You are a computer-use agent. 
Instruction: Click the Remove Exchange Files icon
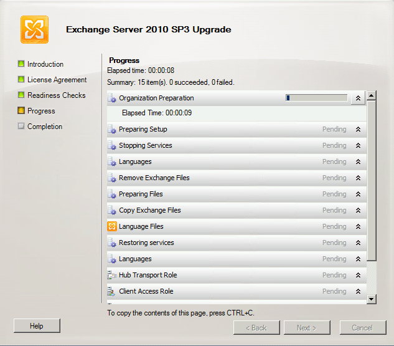coord(112,178)
